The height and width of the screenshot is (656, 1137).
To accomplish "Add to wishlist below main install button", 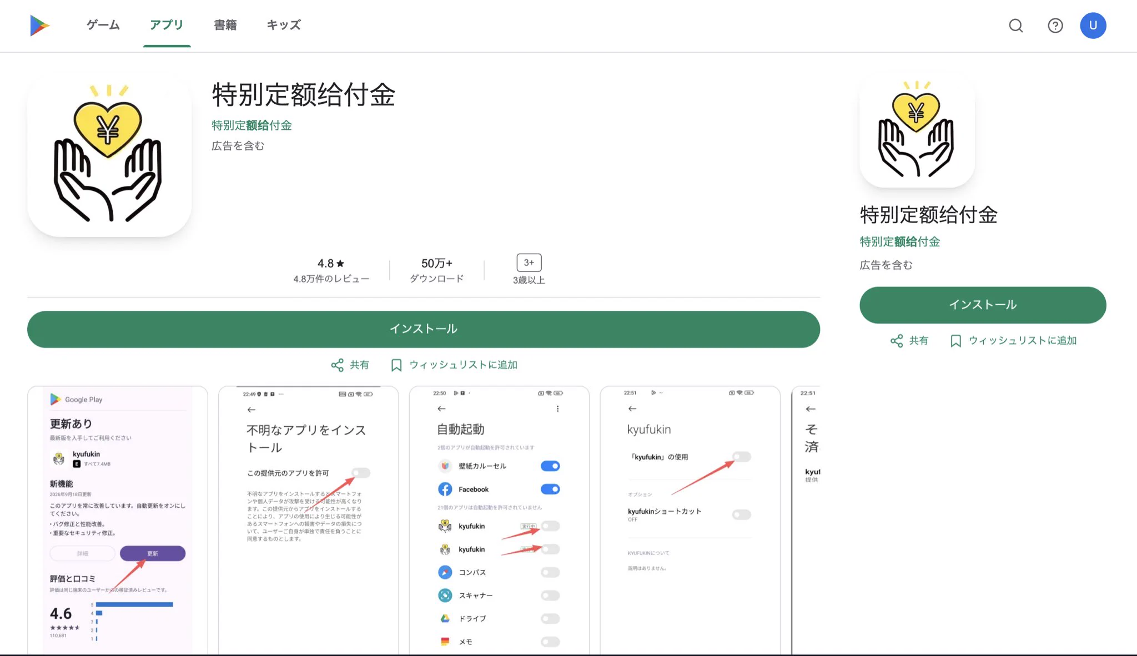I will (454, 365).
